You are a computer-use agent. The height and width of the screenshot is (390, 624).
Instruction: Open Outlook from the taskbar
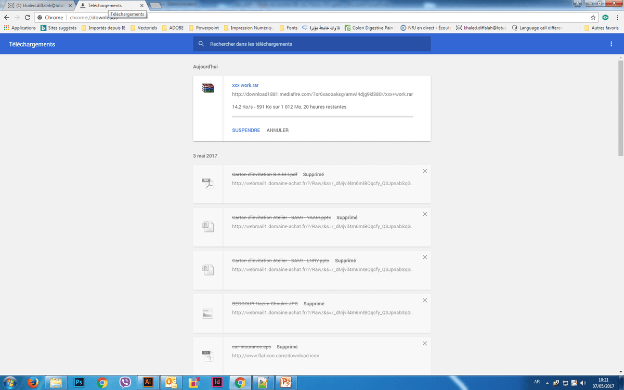(171, 383)
